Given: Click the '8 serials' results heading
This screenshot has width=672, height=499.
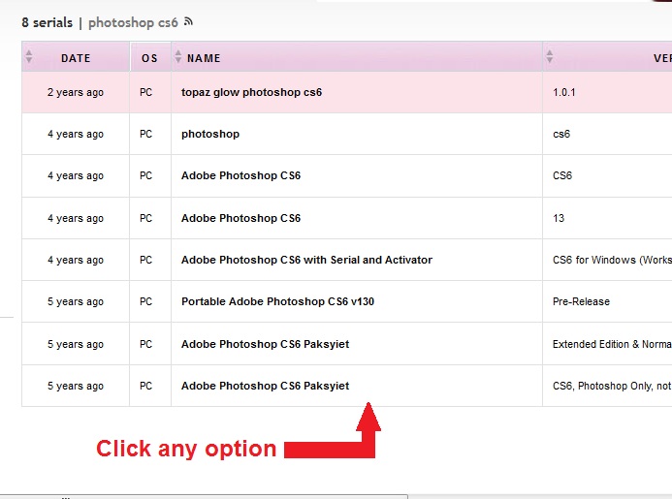Looking at the screenshot, I should 47,22.
